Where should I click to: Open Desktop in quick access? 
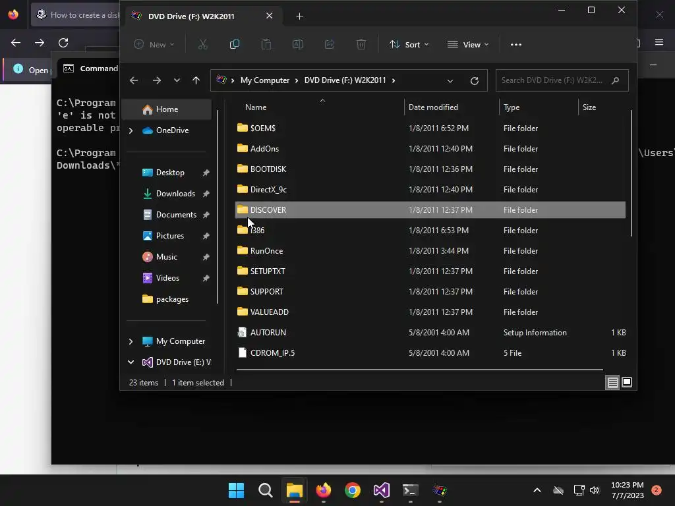tap(170, 173)
